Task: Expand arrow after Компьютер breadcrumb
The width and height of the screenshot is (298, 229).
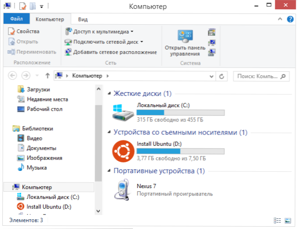Action: click(x=108, y=76)
